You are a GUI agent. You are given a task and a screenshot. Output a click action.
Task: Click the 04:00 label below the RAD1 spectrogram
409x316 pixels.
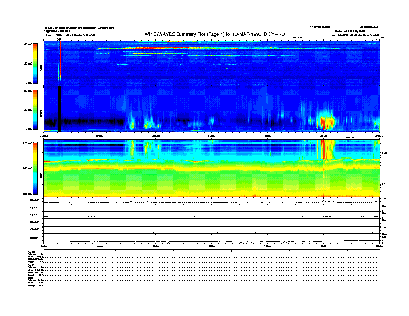point(100,136)
